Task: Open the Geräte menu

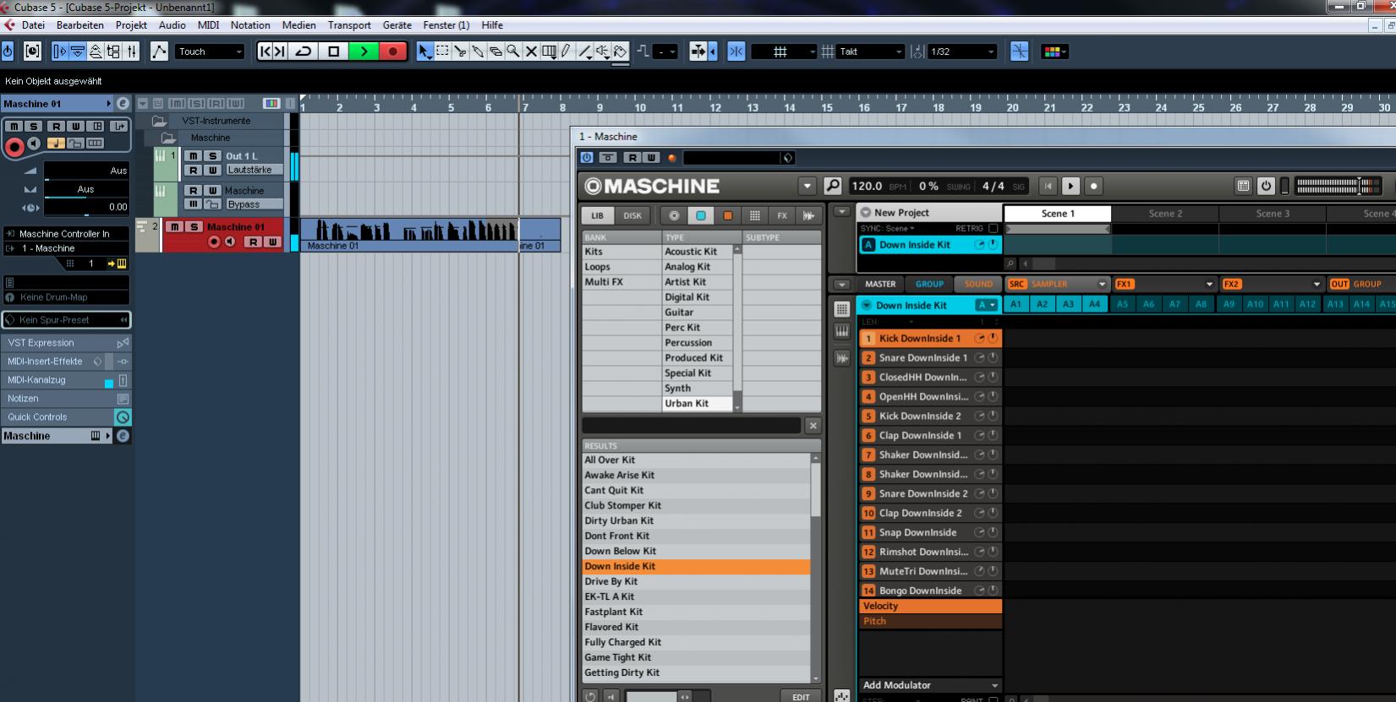Action: point(397,25)
